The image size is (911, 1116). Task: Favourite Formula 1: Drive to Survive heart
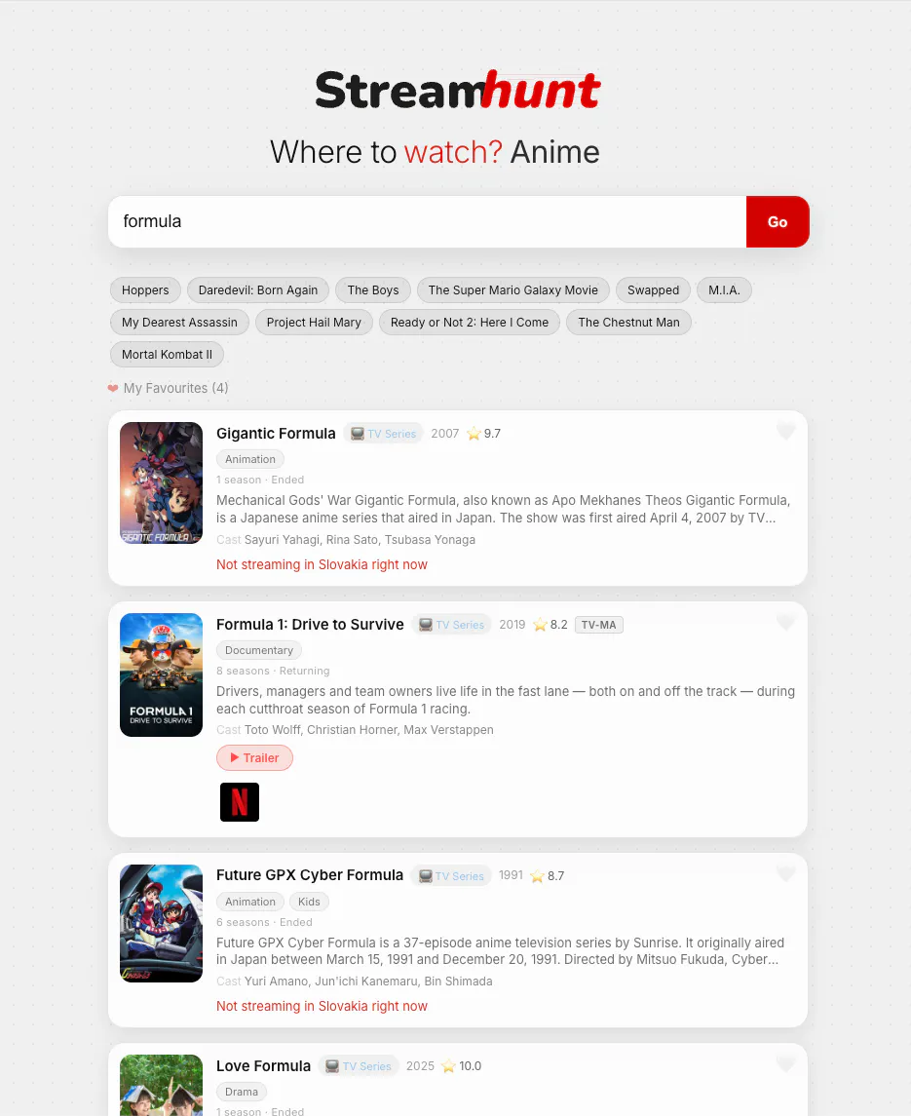pos(785,623)
